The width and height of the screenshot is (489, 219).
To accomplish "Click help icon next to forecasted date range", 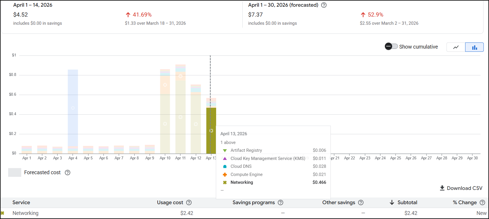I will (324, 5).
